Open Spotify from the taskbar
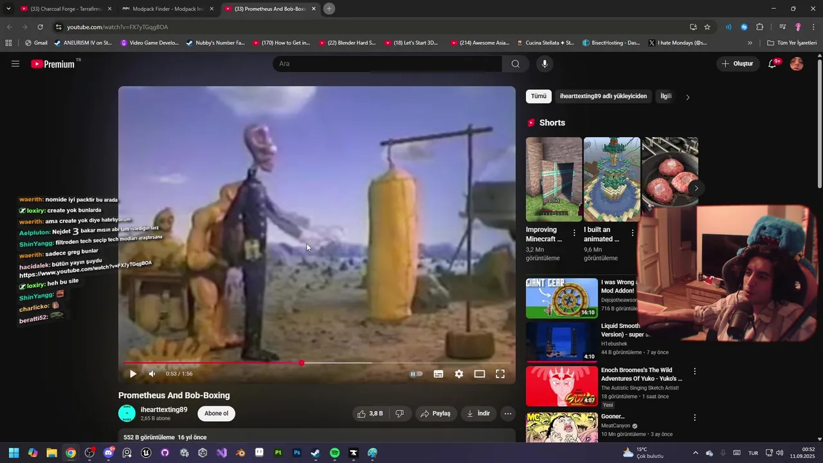 coord(334,453)
